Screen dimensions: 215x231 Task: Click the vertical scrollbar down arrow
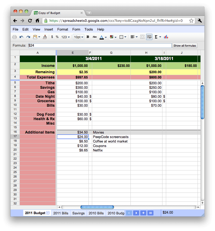click(202, 203)
